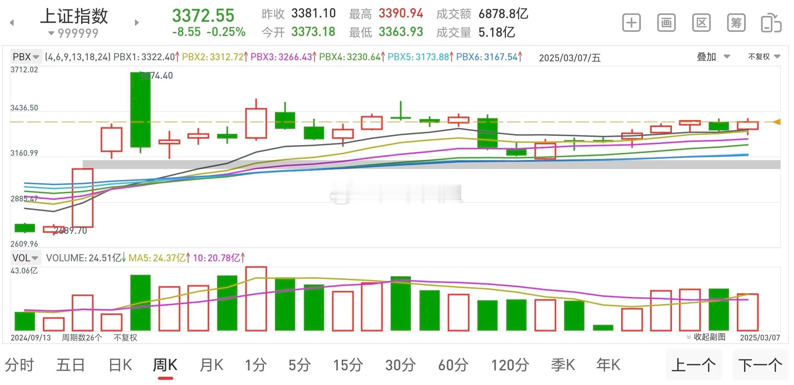Click the 今开 3373.18 value
794x385 pixels.
point(313,32)
